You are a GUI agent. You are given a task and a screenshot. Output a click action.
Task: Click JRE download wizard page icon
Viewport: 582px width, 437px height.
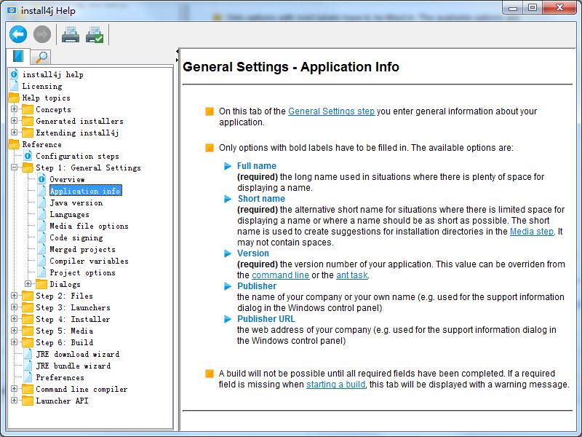click(x=28, y=354)
